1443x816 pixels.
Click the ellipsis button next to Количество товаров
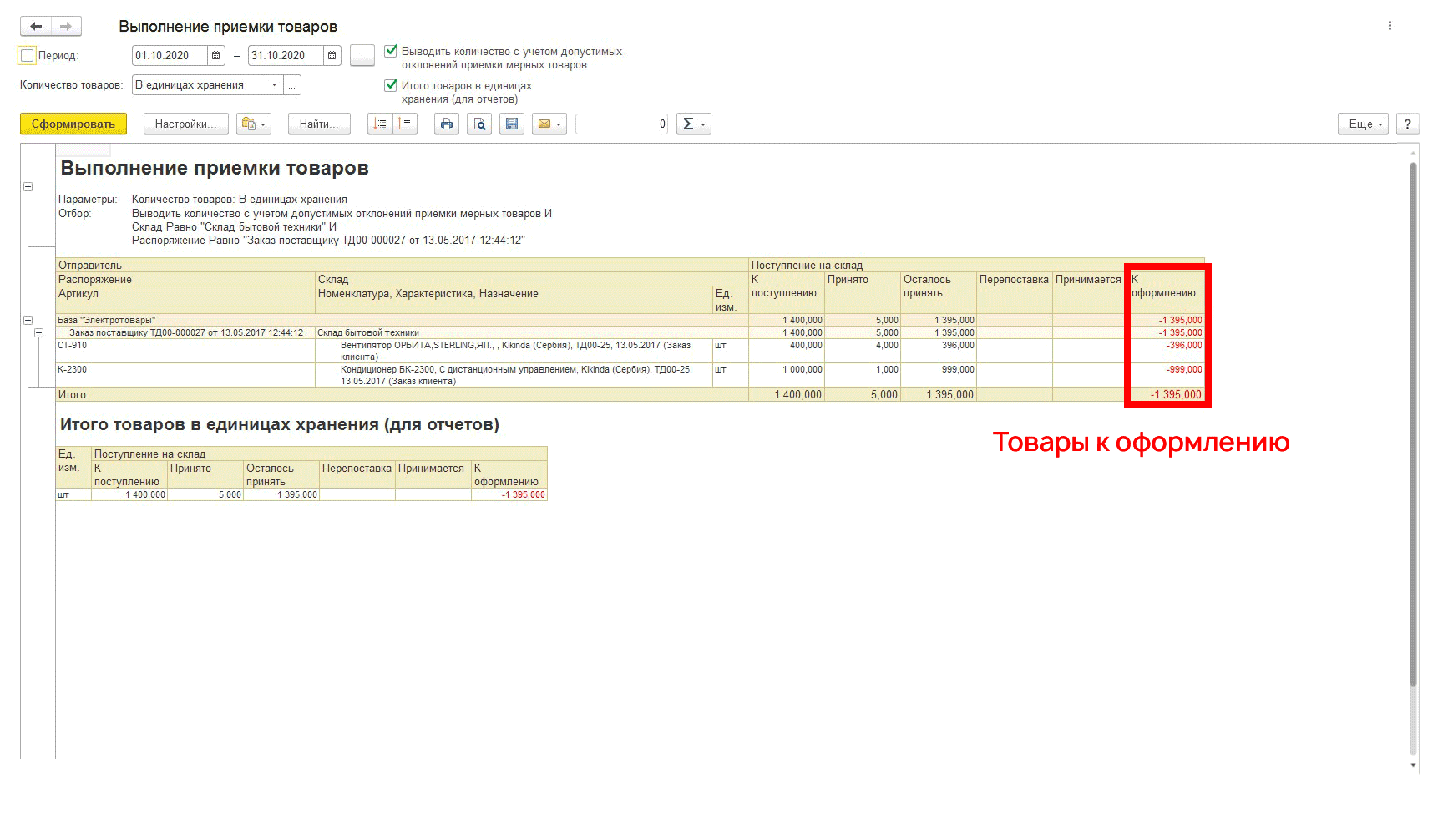pos(292,85)
